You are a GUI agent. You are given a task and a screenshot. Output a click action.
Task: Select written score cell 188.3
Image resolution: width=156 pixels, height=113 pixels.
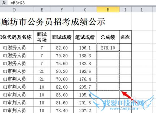click(x=85, y=55)
